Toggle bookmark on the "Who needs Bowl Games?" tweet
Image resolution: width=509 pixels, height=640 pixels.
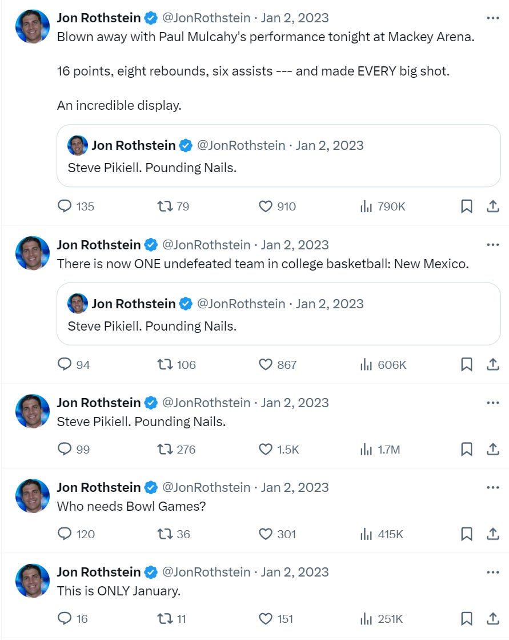(x=467, y=534)
